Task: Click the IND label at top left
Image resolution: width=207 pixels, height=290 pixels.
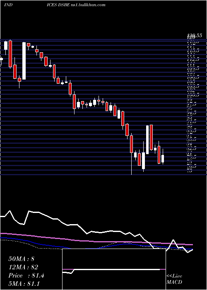Action: click(x=8, y=5)
